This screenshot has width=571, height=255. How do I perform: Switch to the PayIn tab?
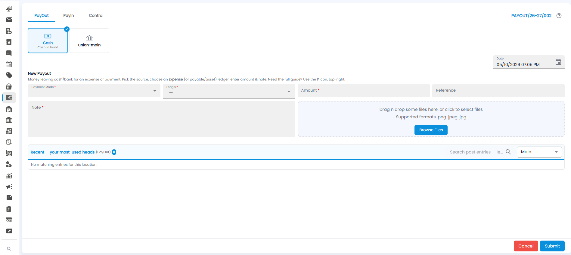click(x=69, y=16)
